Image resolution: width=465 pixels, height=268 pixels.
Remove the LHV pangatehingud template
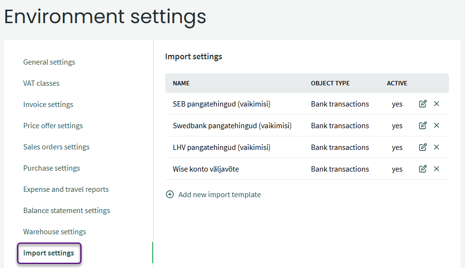point(437,147)
